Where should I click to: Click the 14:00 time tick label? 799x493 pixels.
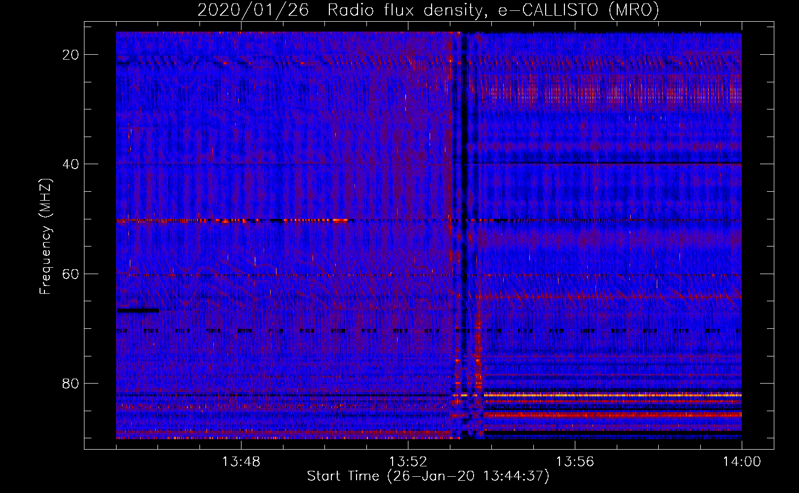[x=742, y=462]
